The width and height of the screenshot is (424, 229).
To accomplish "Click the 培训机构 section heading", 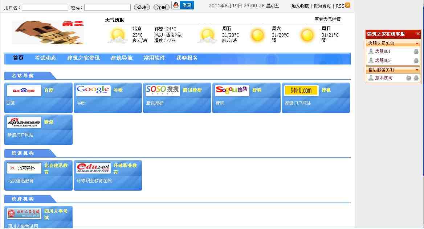I will (x=23, y=153).
